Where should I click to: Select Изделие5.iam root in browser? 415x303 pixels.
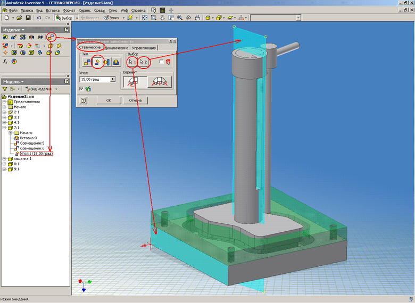click(x=21, y=97)
